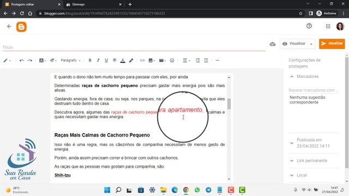Open the Chrome side panel icon
Screen dimensions: 349x196
(x=311, y=13)
